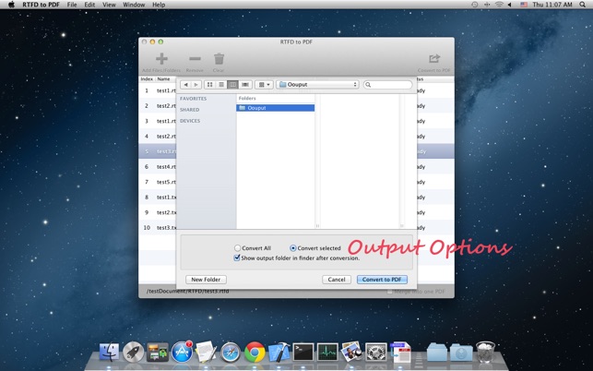Click the dialog search field
Screen dimensions: 593x371
pyautogui.click(x=387, y=85)
